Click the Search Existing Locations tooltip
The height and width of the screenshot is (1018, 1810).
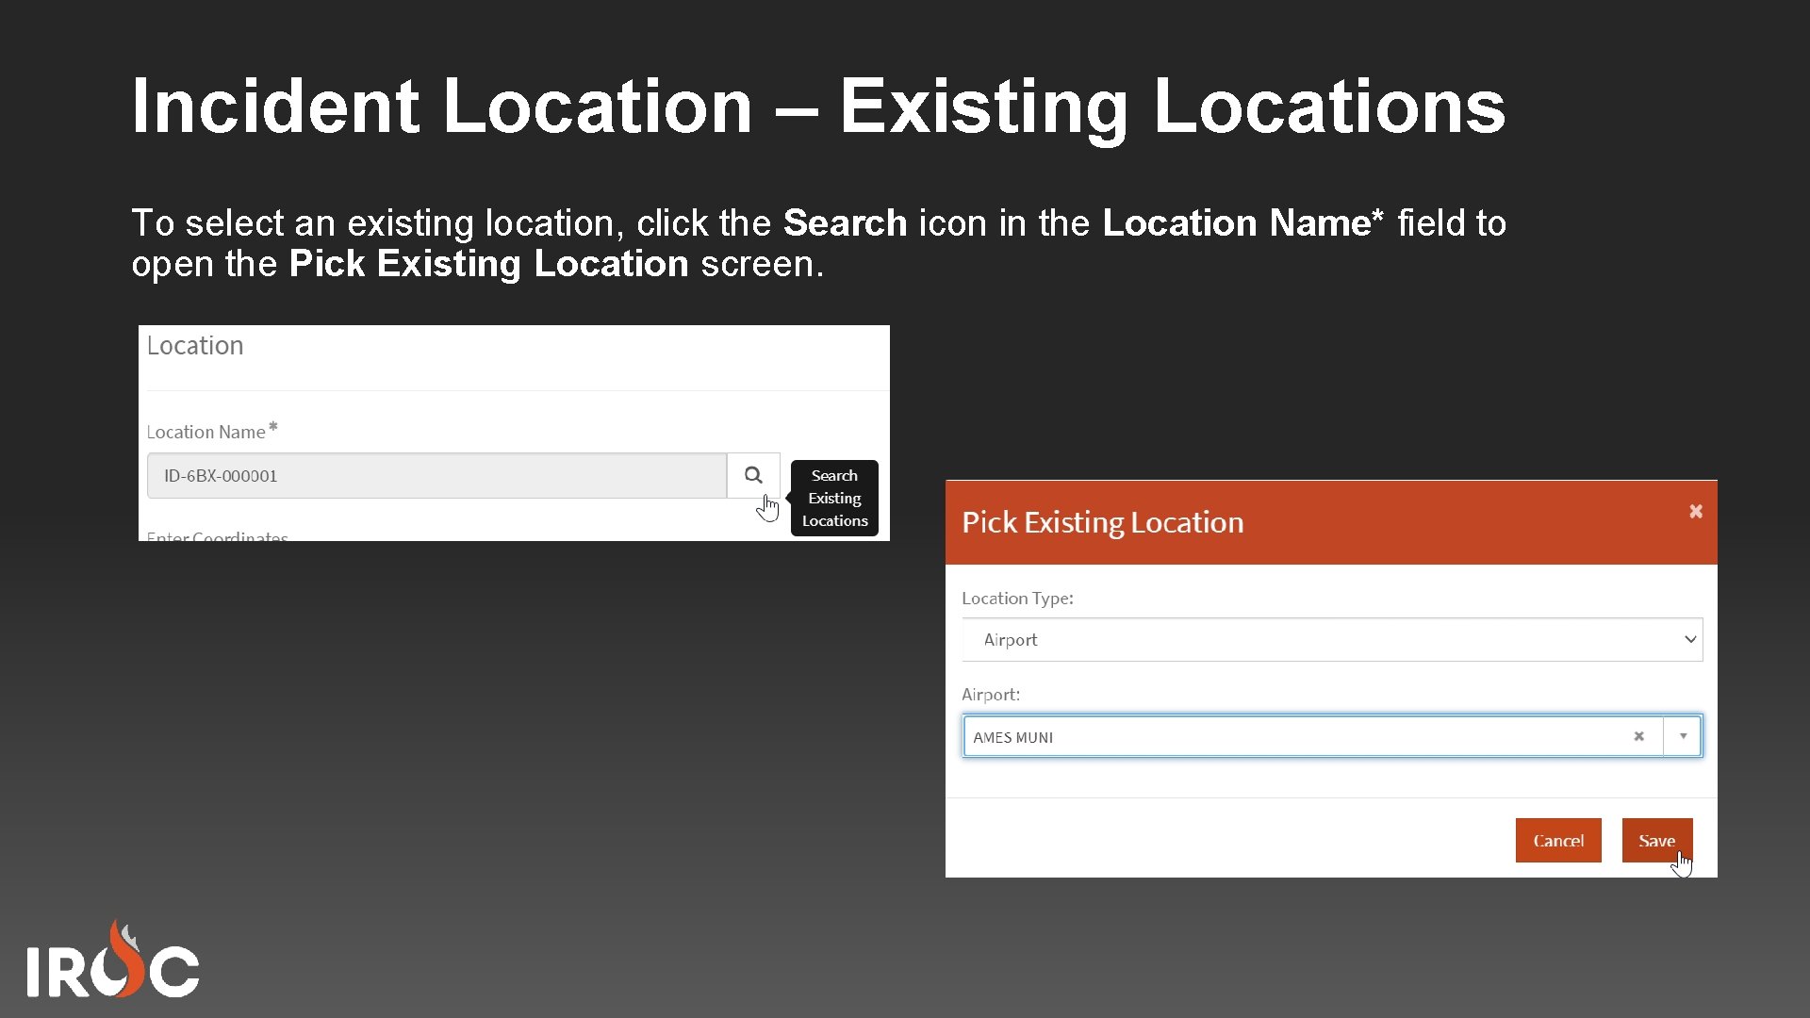[833, 498]
